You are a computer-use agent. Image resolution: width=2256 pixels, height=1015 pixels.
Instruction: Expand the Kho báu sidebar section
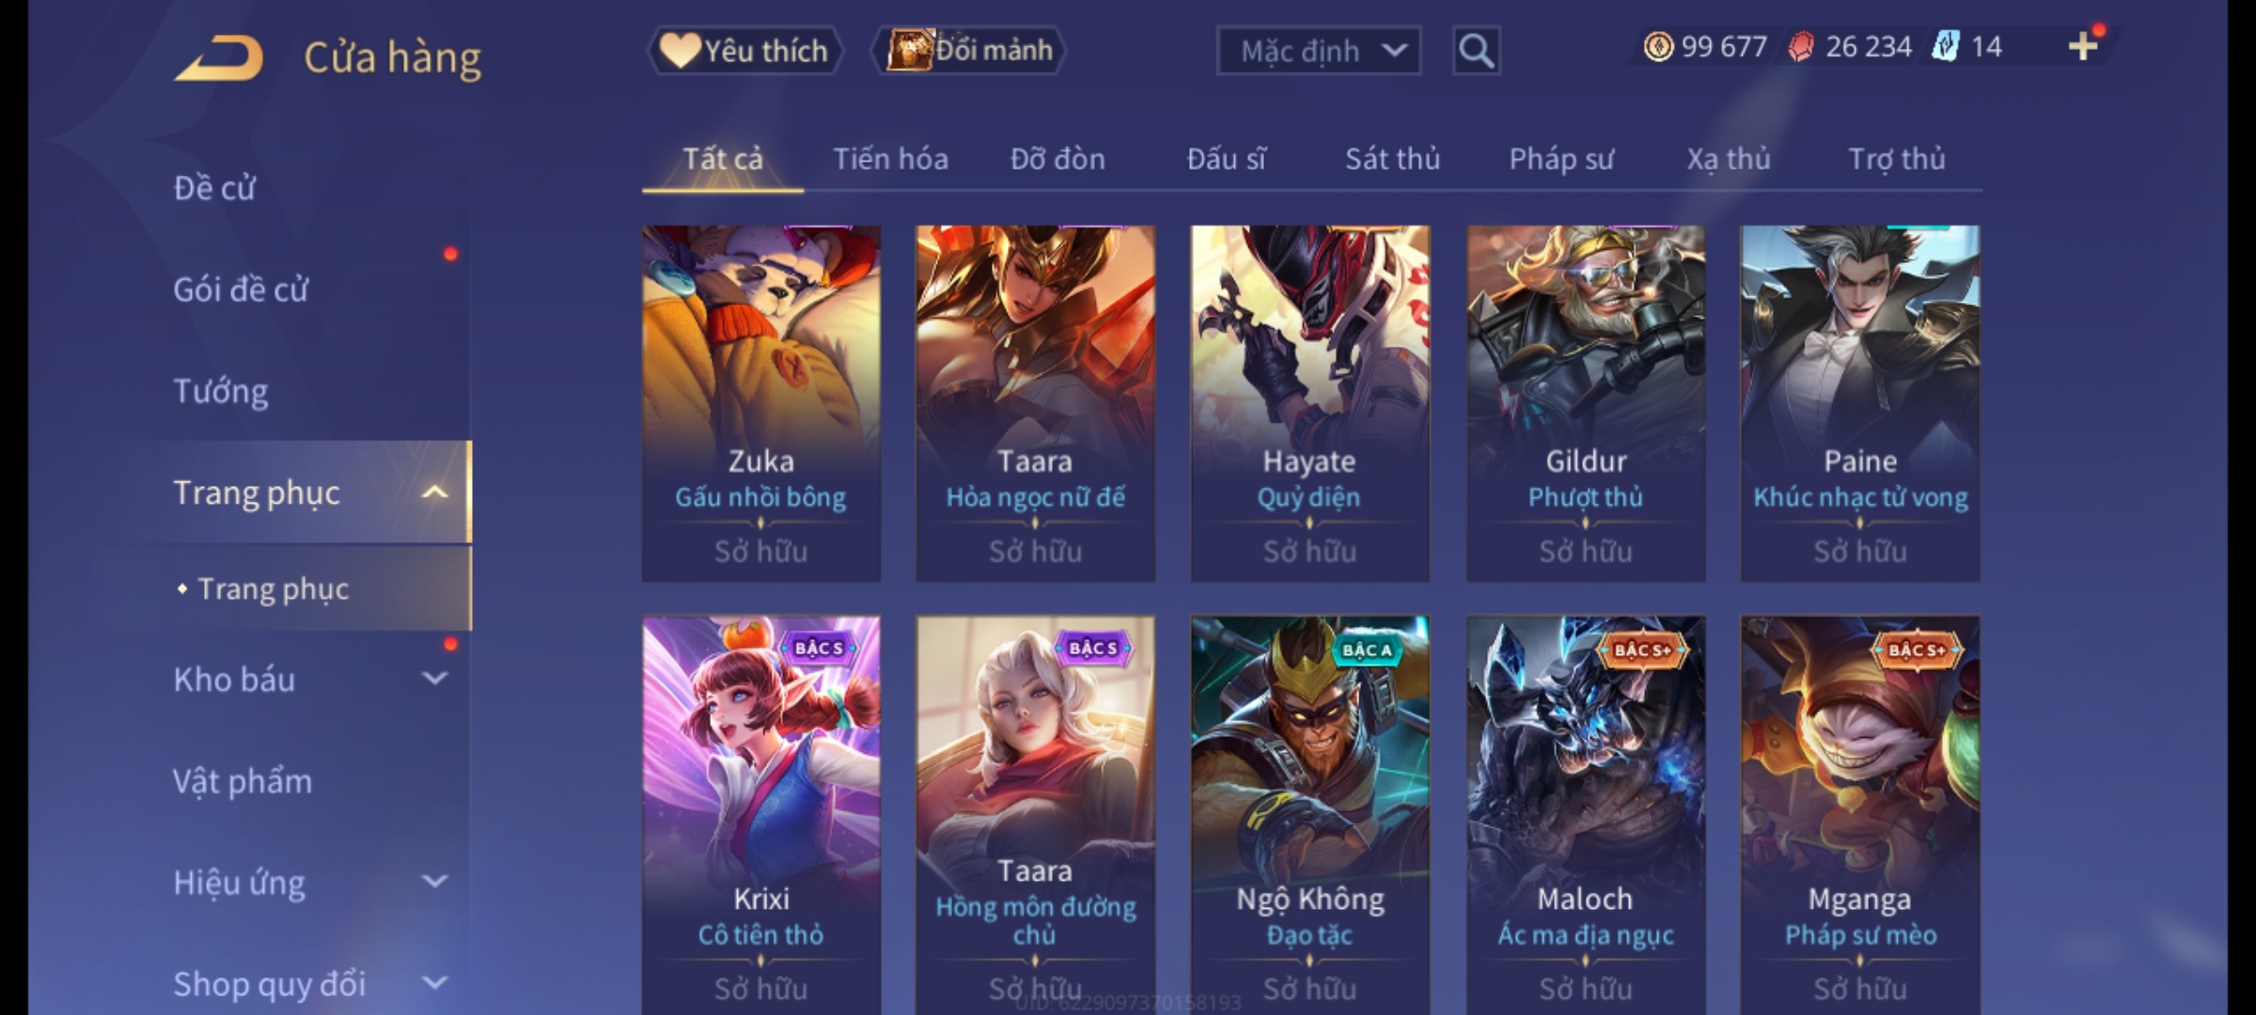click(x=434, y=679)
